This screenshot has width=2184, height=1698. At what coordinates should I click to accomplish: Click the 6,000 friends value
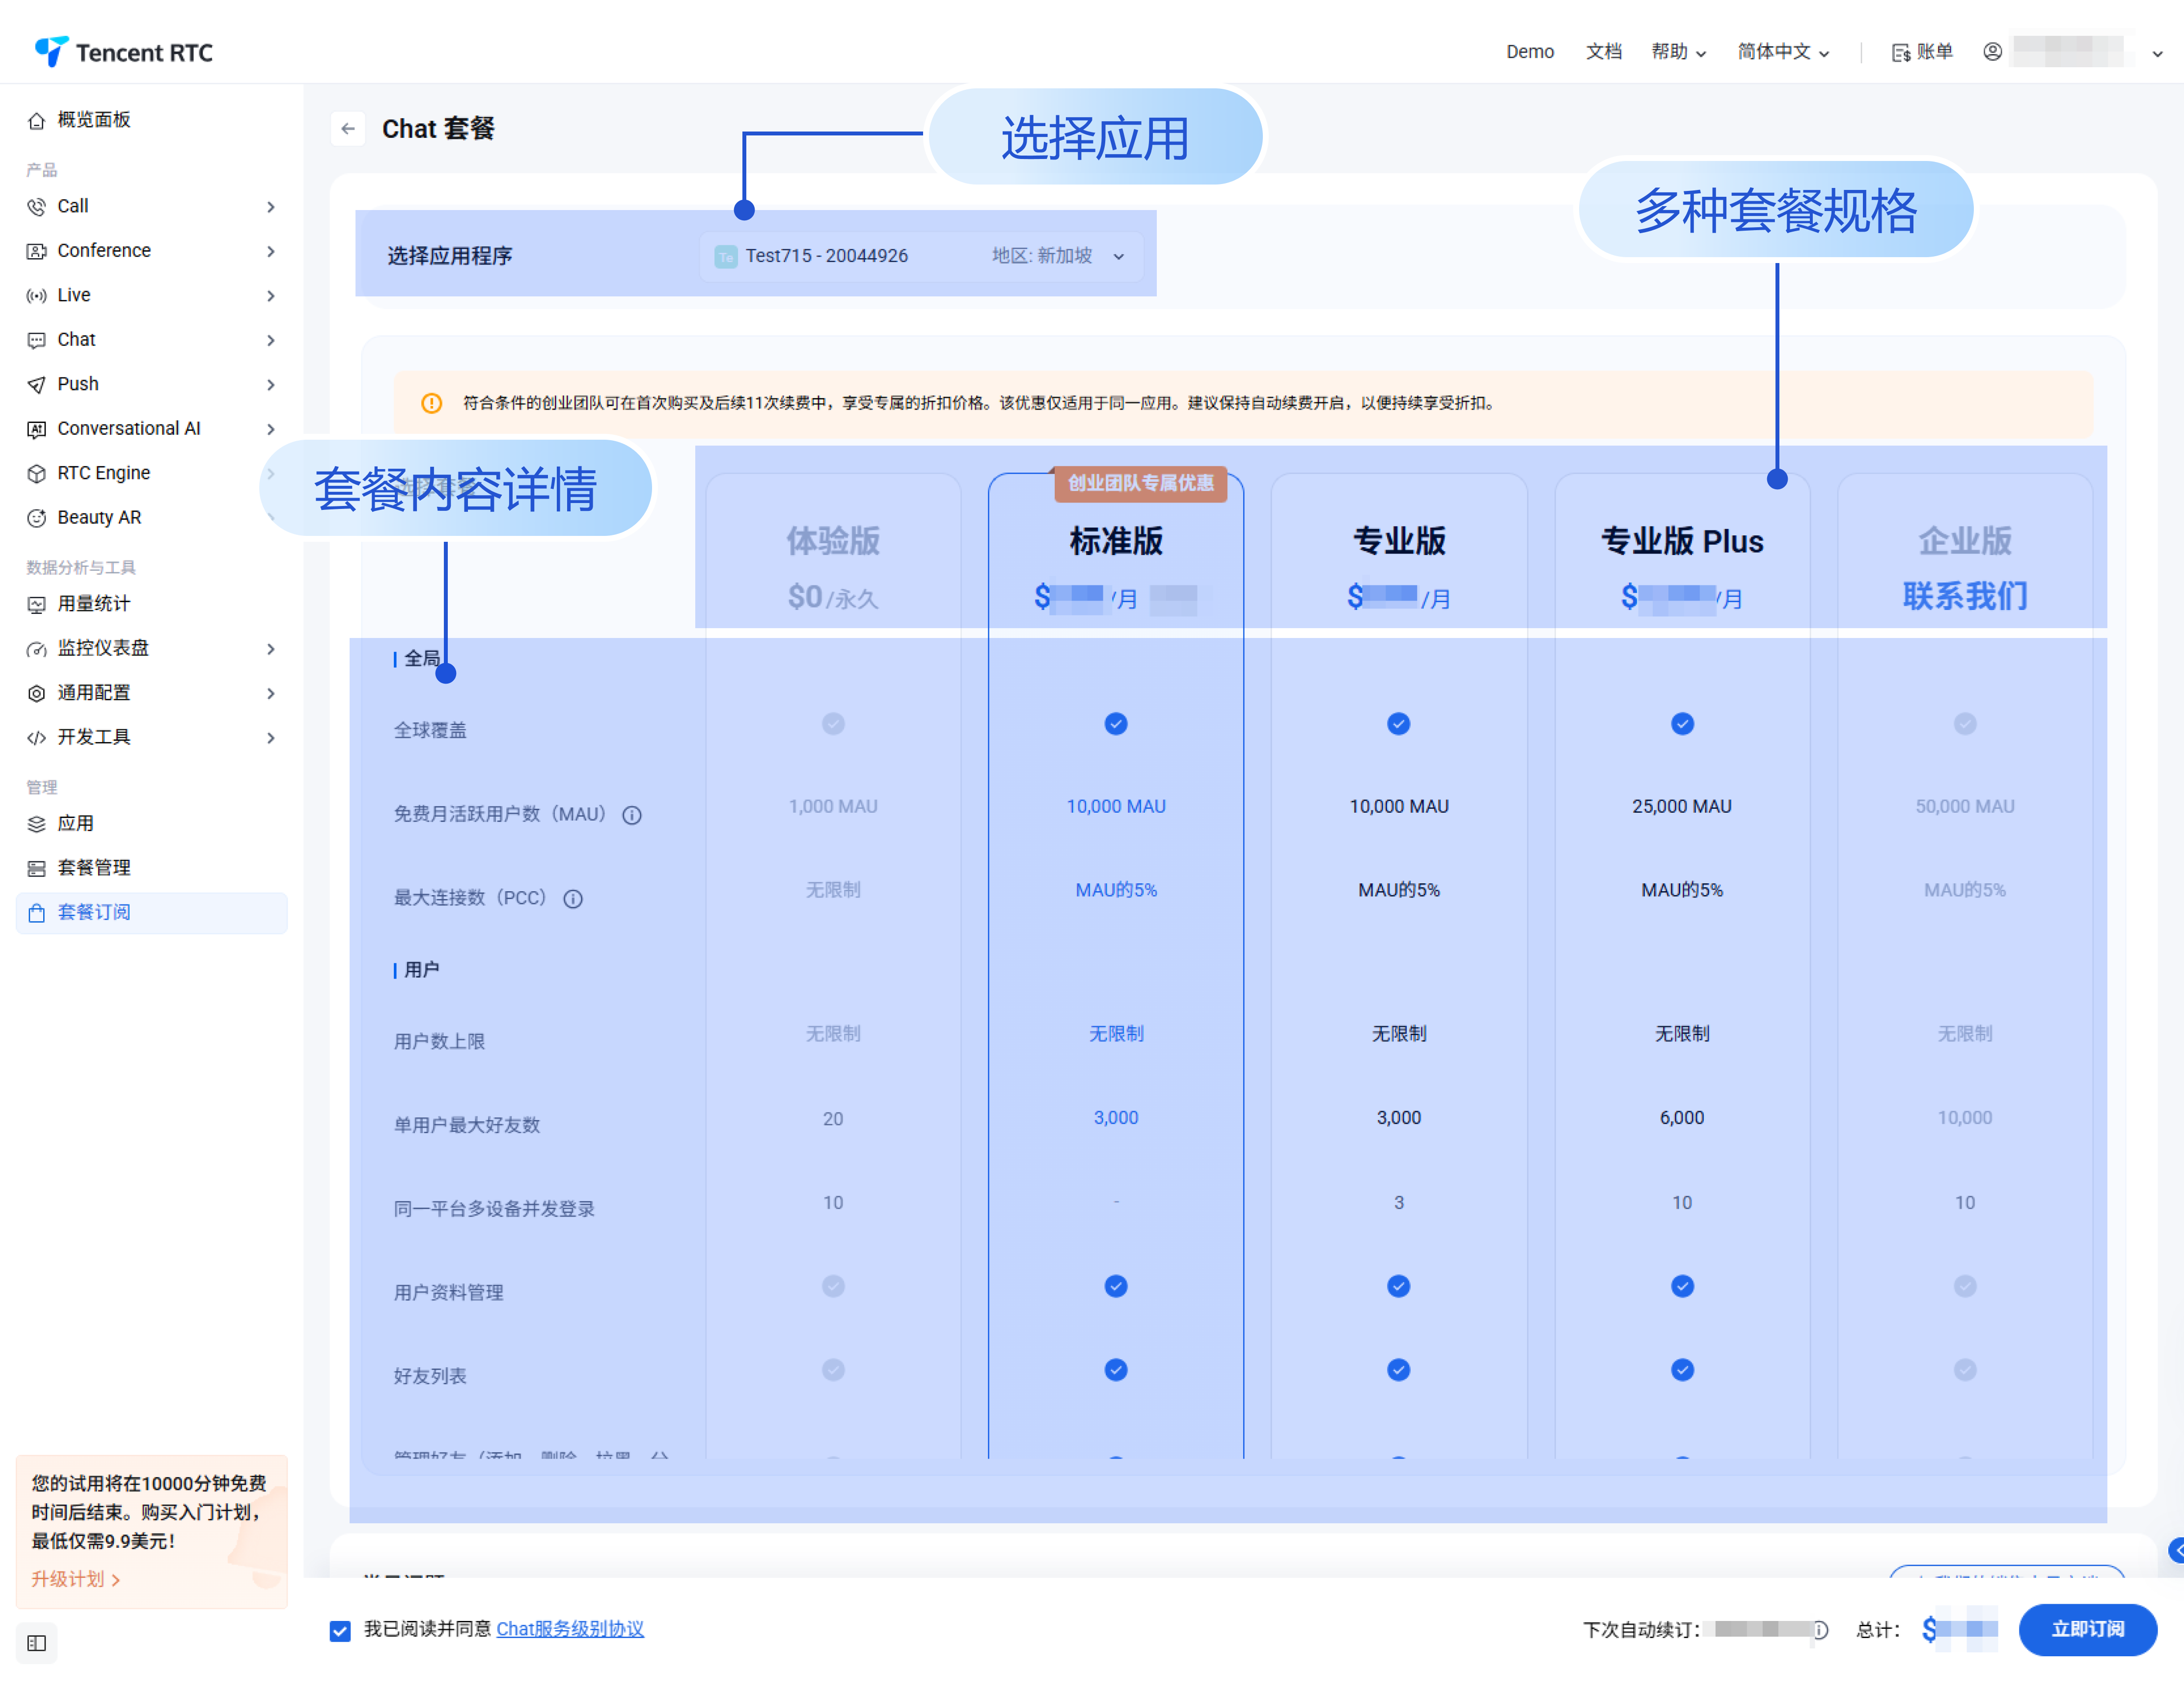click(x=1682, y=1118)
